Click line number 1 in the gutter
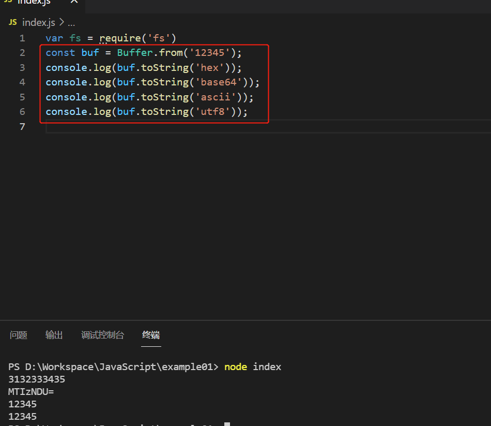491x426 pixels. coord(22,38)
